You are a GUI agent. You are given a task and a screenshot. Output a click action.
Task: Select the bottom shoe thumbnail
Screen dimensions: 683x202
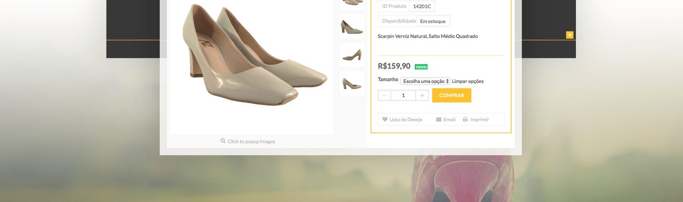point(352,83)
